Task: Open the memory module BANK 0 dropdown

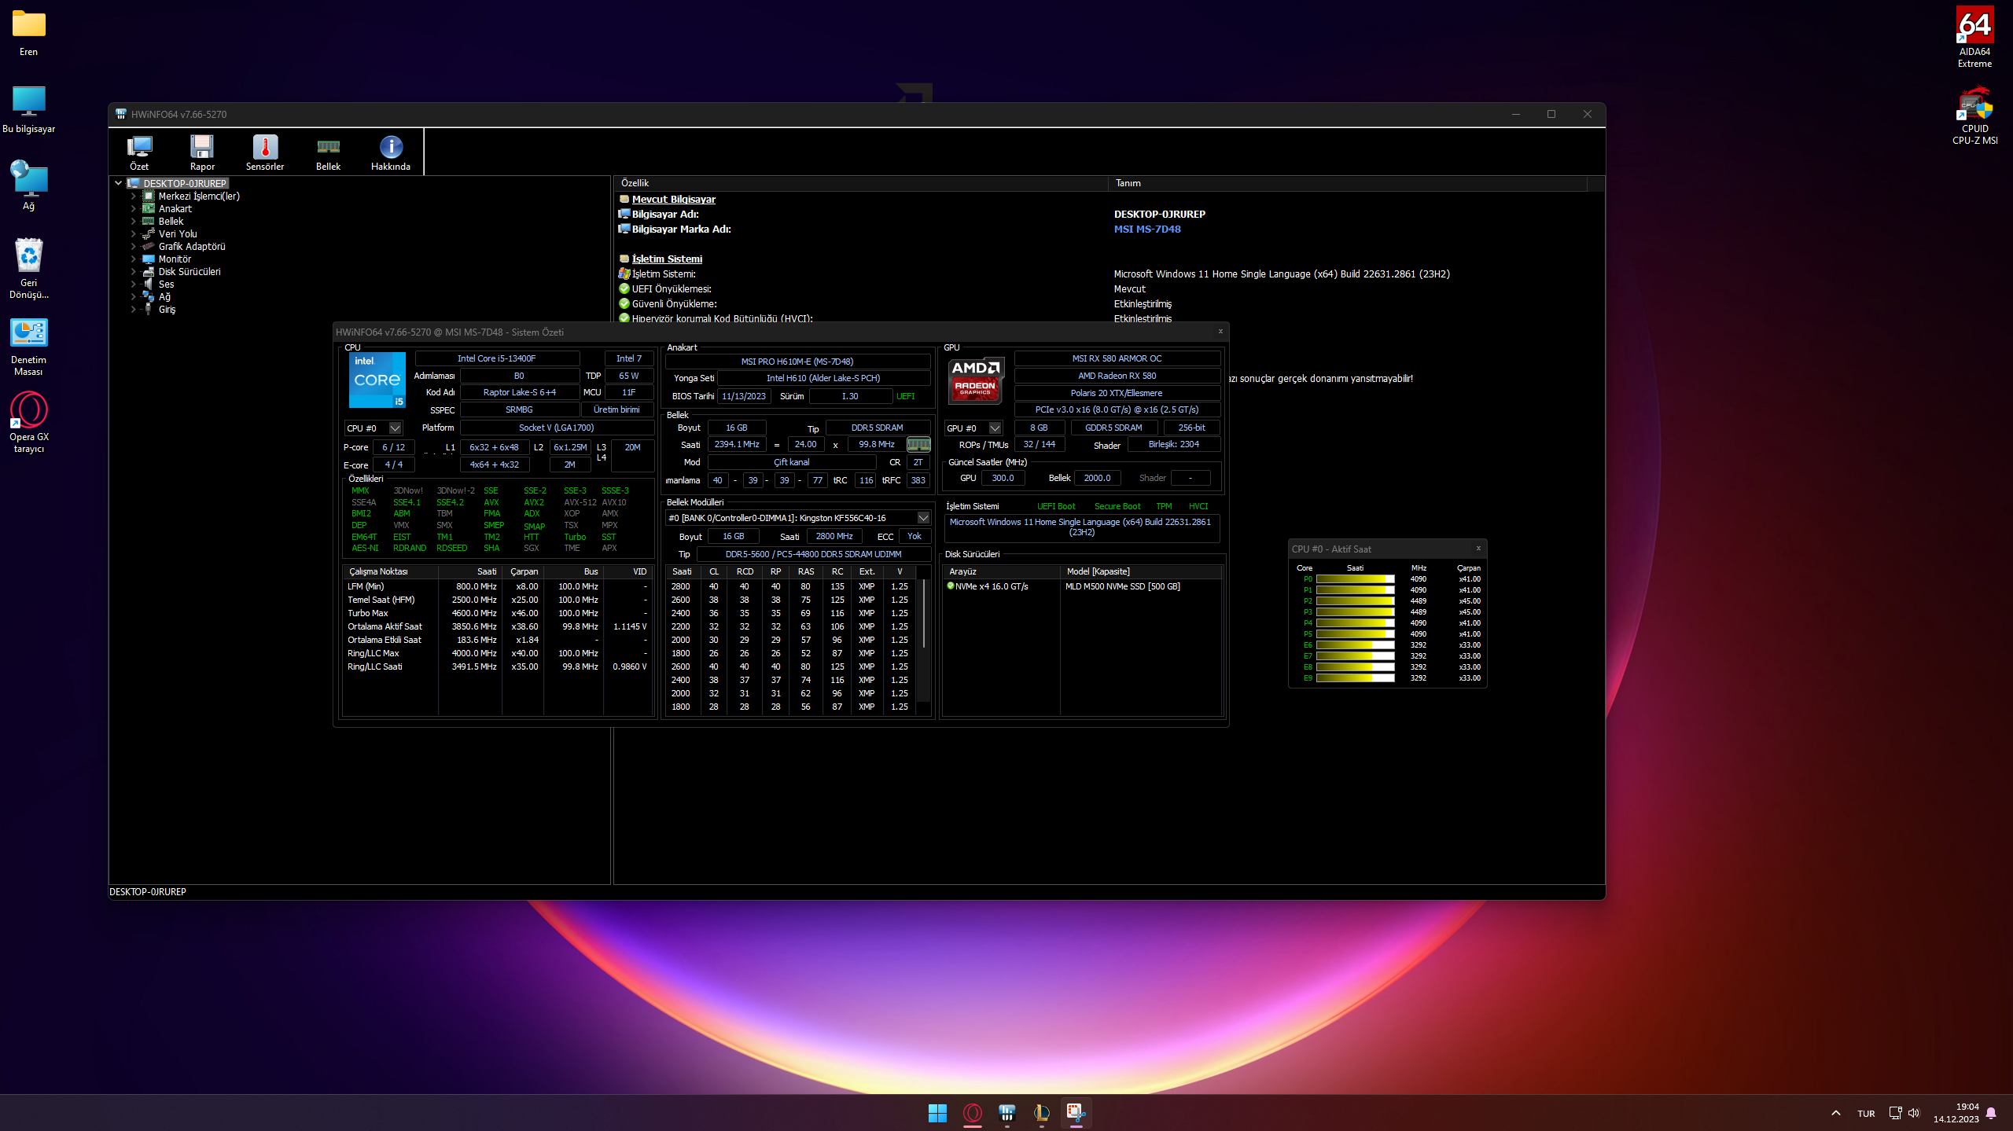Action: pyautogui.click(x=923, y=518)
